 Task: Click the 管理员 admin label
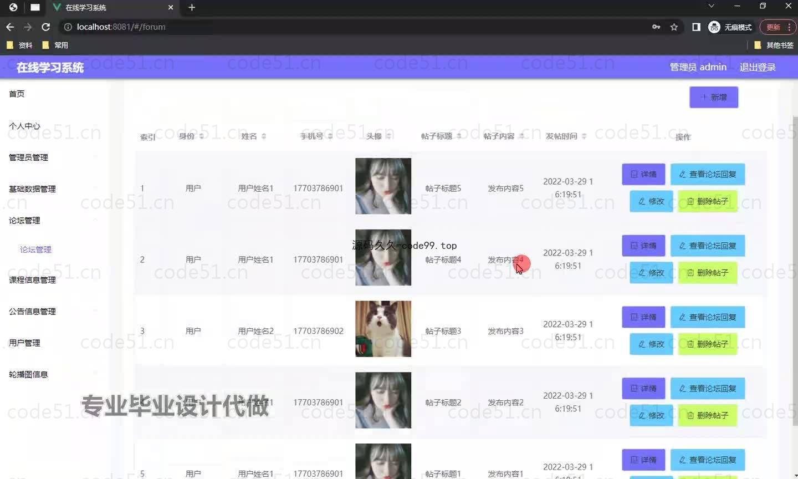[698, 67]
